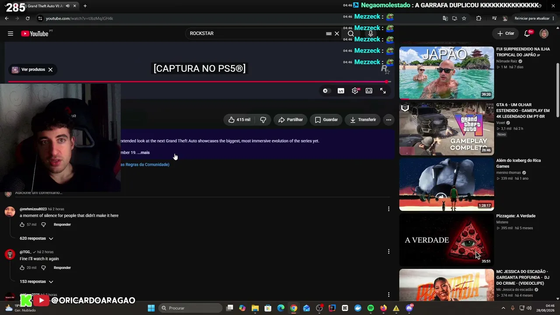Reload the YouTube page
Image resolution: width=560 pixels, height=315 pixels.
(x=28, y=18)
